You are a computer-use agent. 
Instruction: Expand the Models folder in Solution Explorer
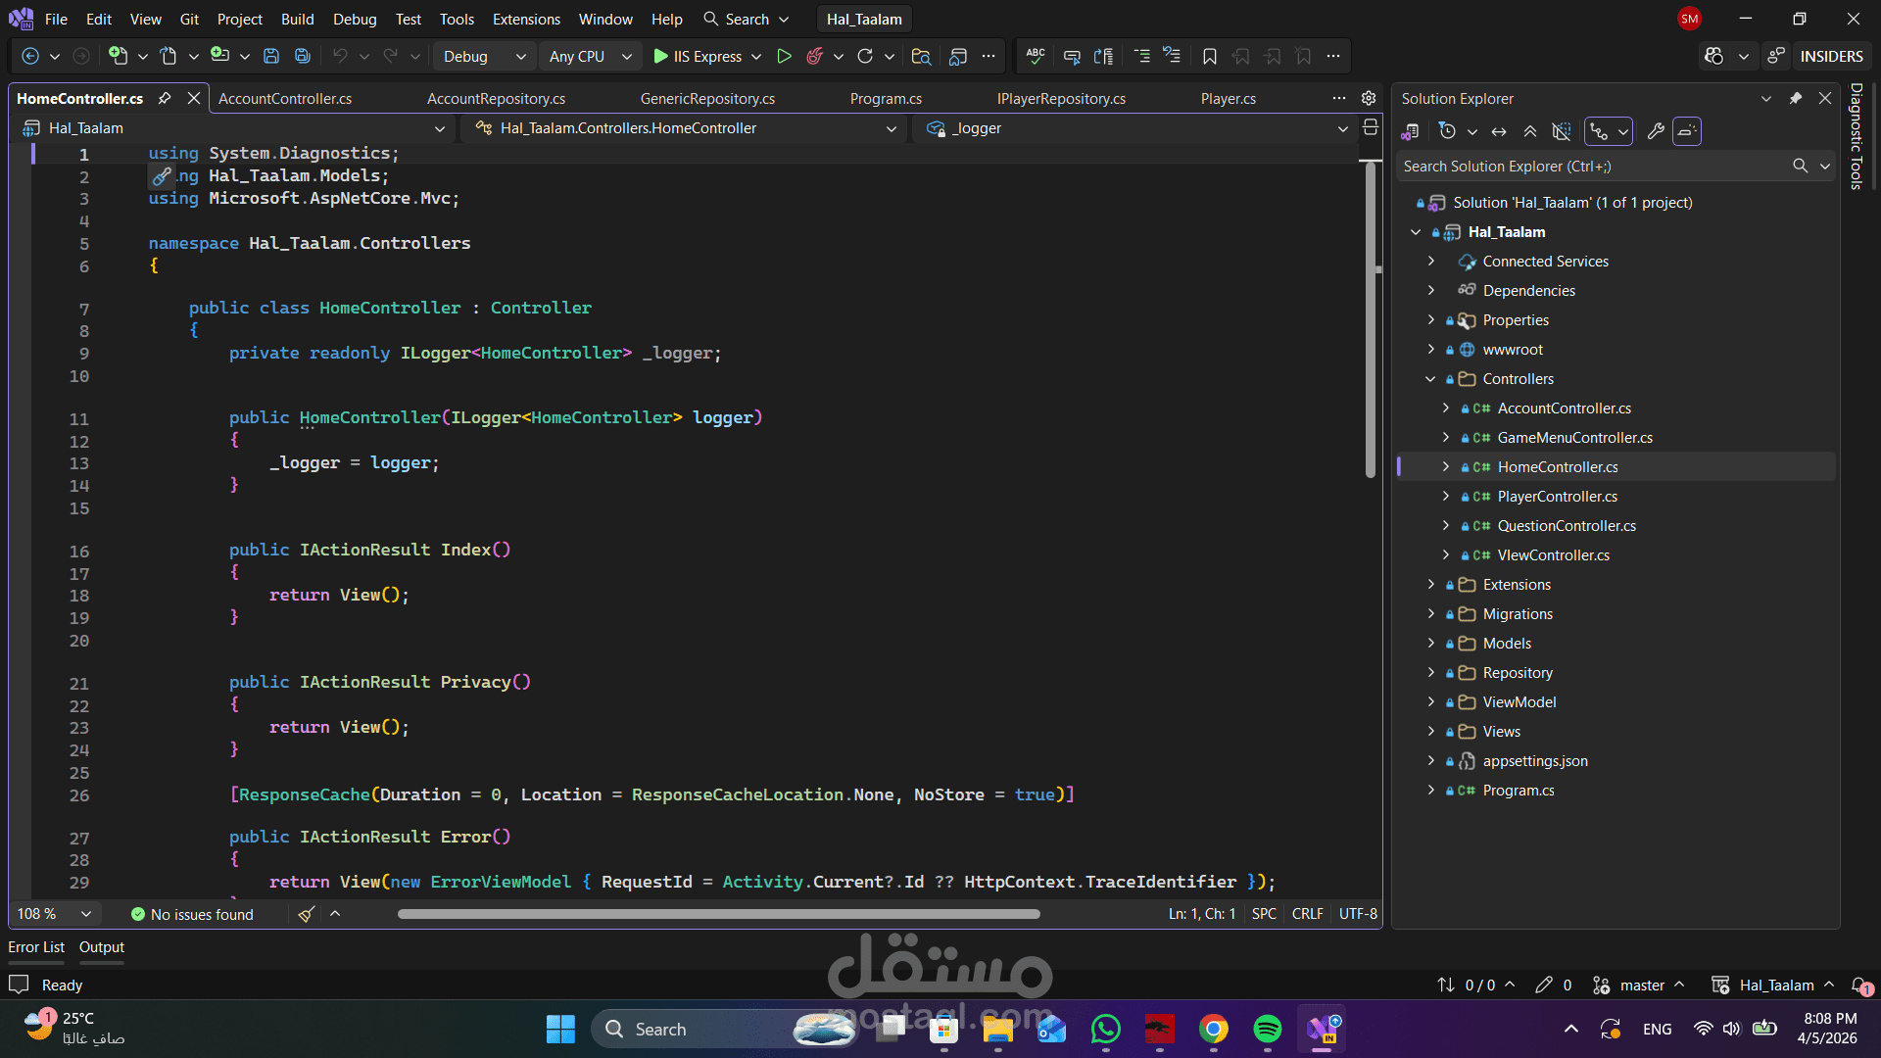1431,644
